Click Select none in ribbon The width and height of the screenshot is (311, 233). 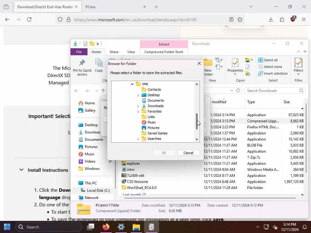270,67
